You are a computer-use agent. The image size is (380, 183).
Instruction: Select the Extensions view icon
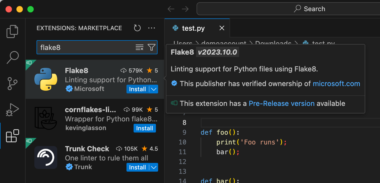click(12, 136)
